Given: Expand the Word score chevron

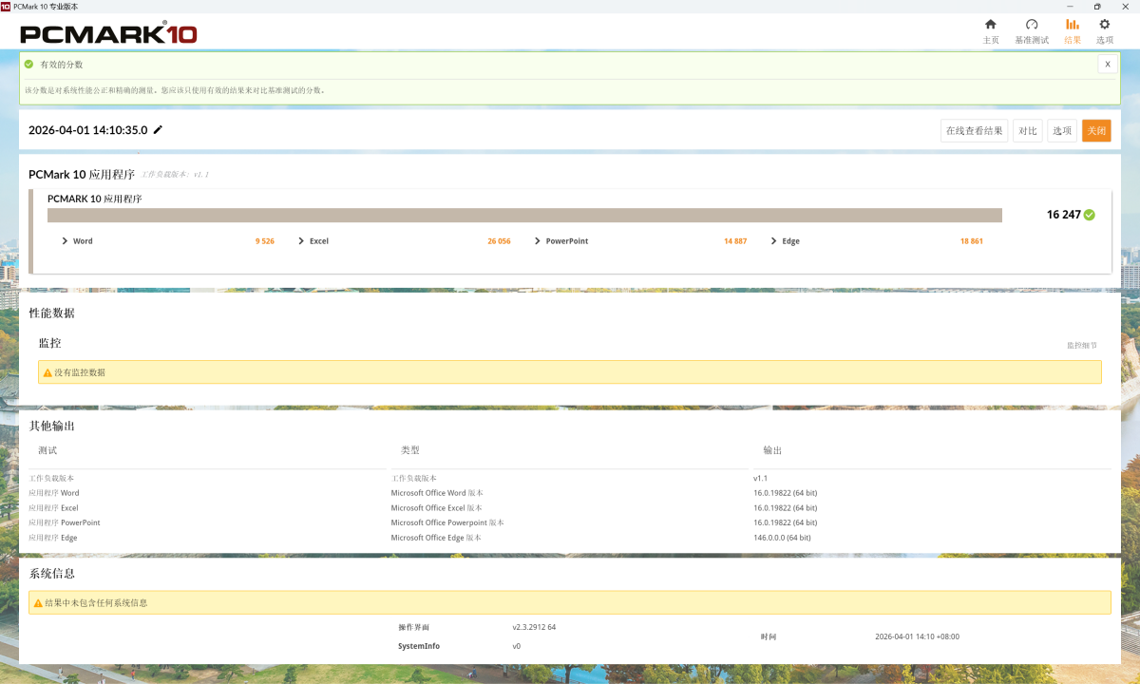Looking at the screenshot, I should (65, 241).
